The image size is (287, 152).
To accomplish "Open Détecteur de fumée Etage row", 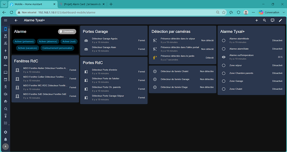I will 183,87.
